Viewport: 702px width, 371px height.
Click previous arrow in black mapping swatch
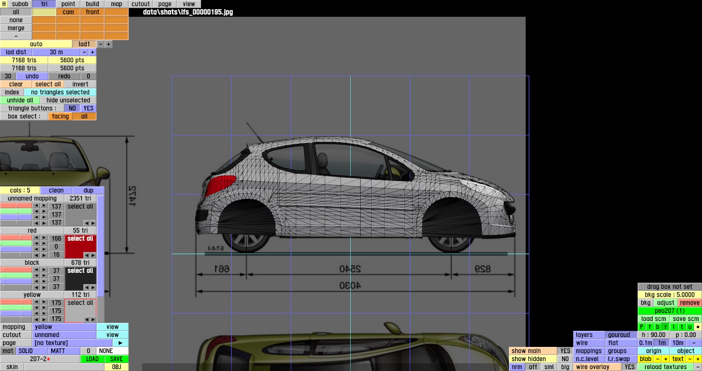click(x=86, y=287)
